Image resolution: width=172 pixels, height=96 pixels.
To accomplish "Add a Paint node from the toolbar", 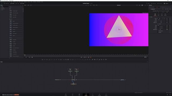I will tap(49, 59).
